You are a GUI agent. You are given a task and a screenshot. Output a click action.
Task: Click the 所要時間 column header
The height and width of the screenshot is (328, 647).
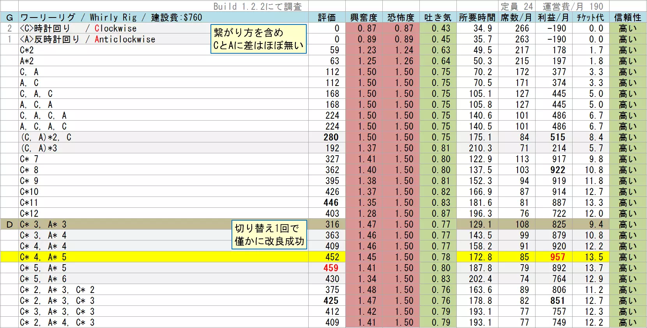(x=477, y=18)
